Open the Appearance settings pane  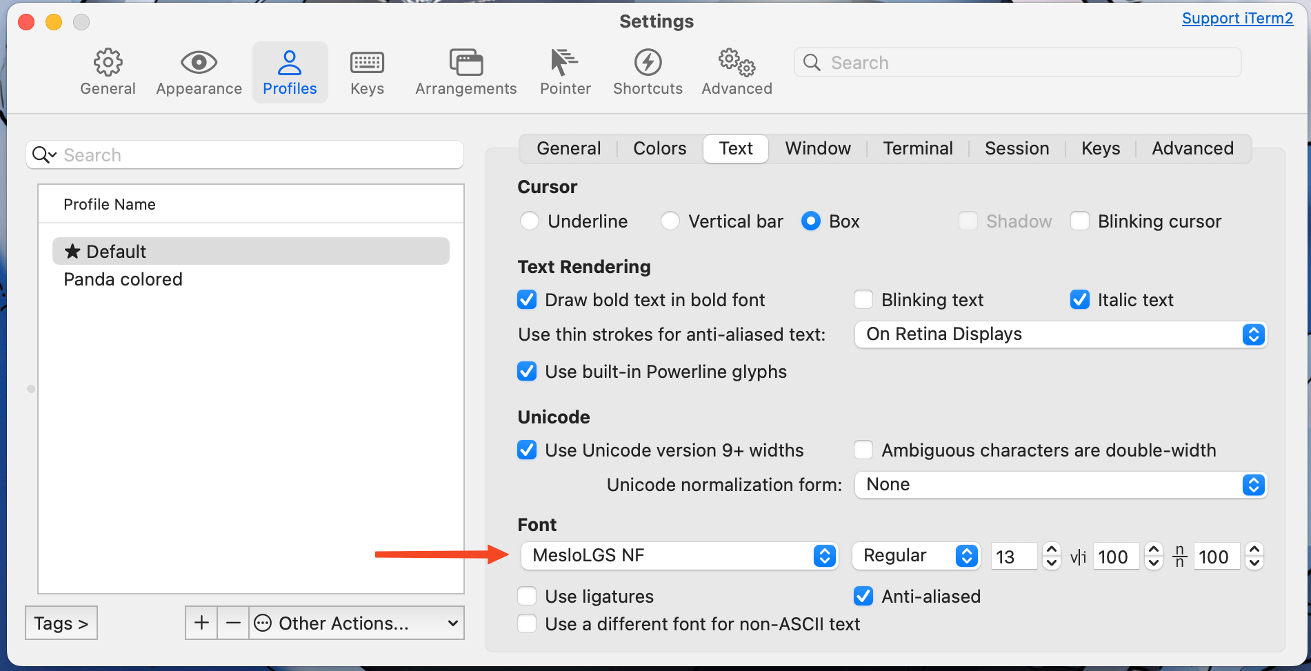click(x=199, y=71)
